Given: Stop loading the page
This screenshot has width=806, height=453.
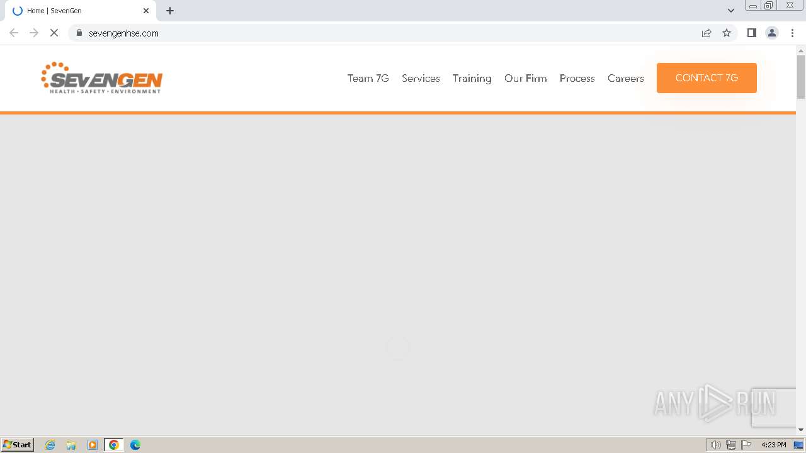Looking at the screenshot, I should point(54,33).
